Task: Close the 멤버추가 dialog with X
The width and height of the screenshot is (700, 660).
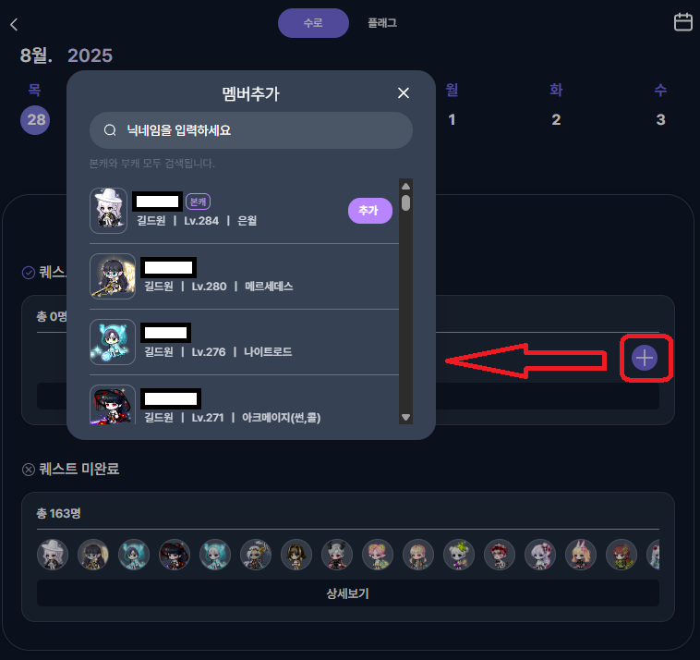Action: click(404, 93)
